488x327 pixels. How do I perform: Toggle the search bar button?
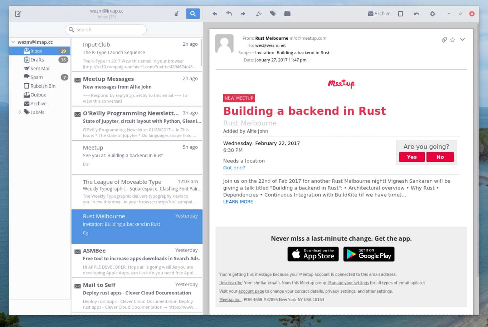193,14
